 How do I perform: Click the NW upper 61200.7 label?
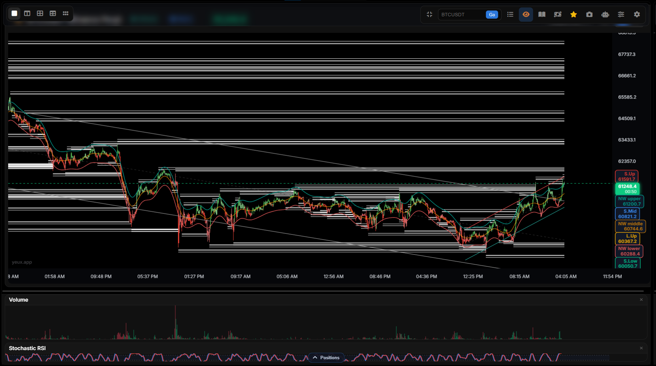630,201
